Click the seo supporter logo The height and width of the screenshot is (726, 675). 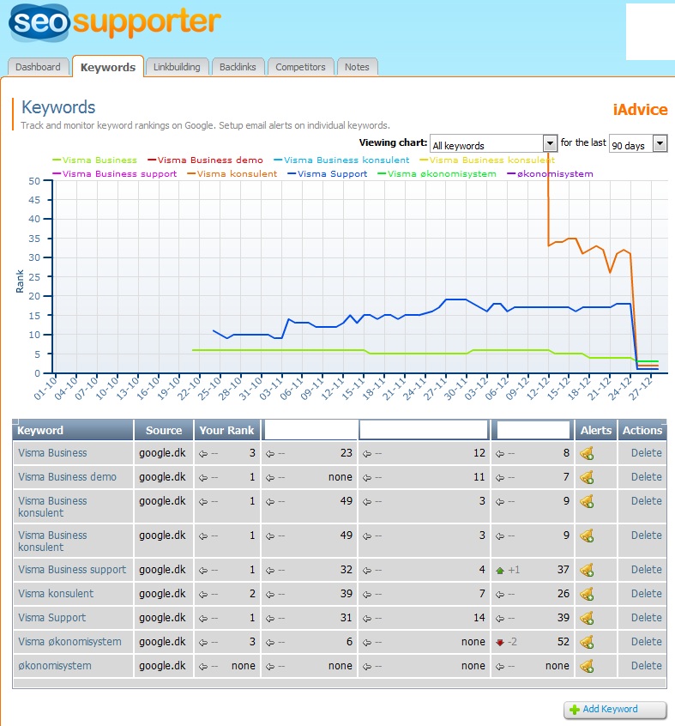(x=114, y=23)
